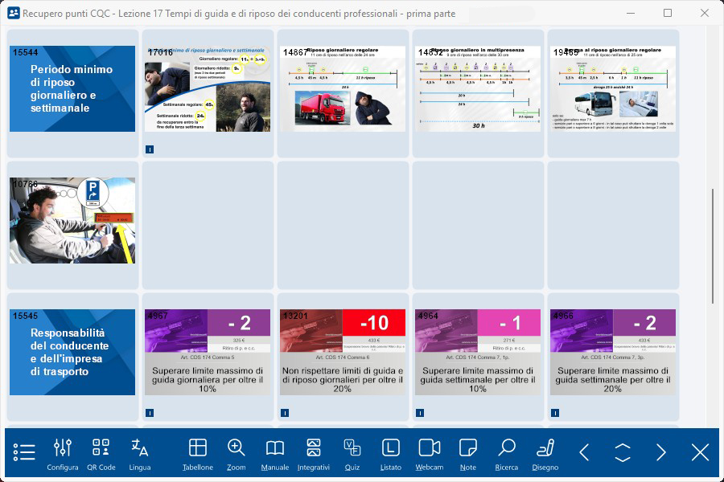Viewport: 724px width, 482px height.
Task: Open slide 19465 Deroga al riposo giornaliero
Action: (x=613, y=88)
